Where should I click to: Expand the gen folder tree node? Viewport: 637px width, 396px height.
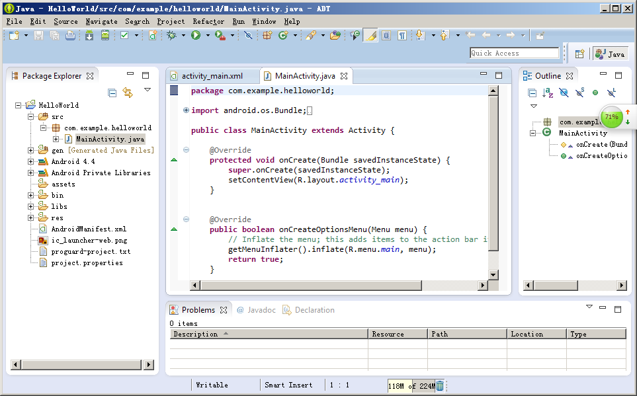coord(31,150)
